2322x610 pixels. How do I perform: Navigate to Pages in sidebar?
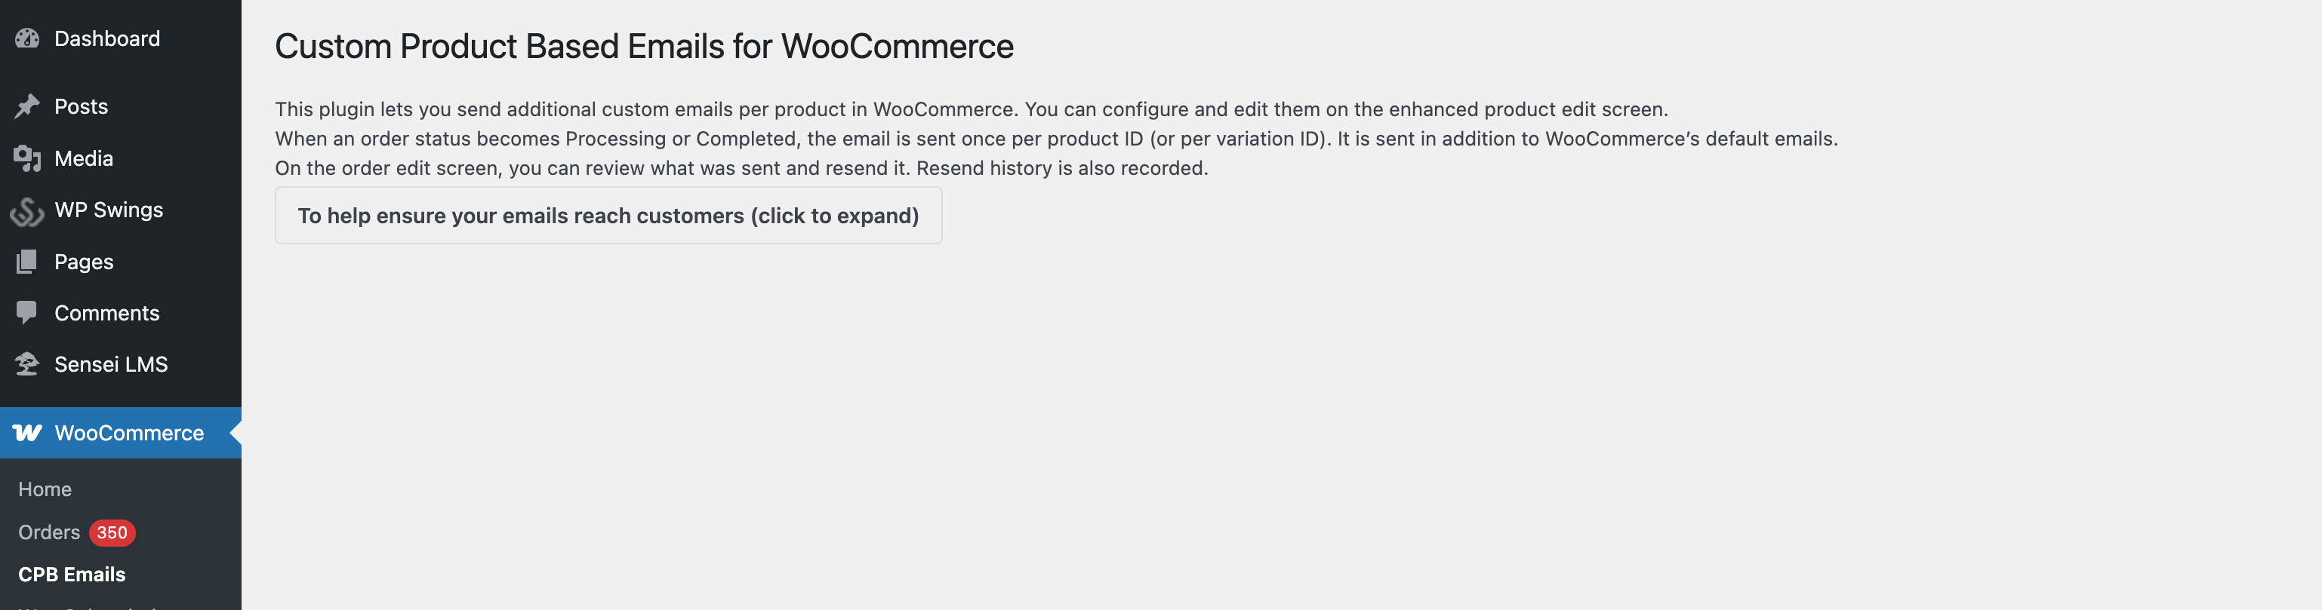[84, 262]
